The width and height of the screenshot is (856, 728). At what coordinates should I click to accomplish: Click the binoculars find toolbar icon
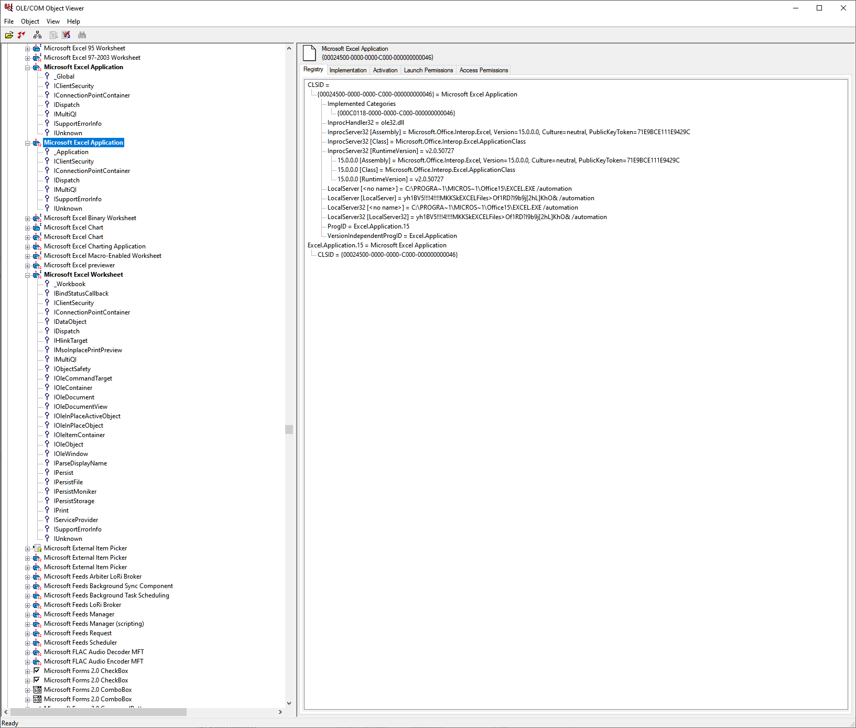82,35
